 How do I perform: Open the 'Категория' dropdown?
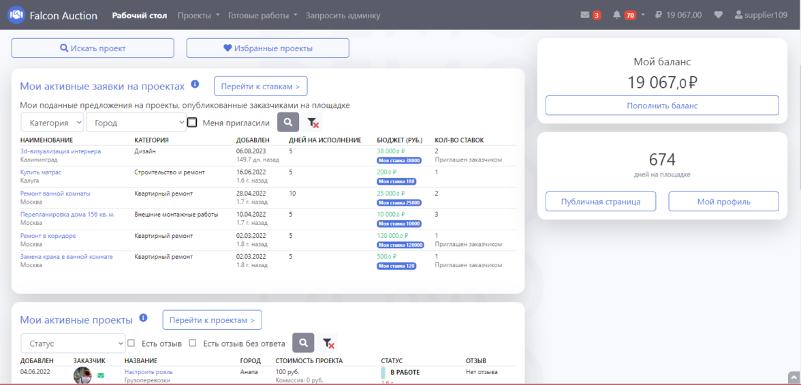click(x=52, y=123)
